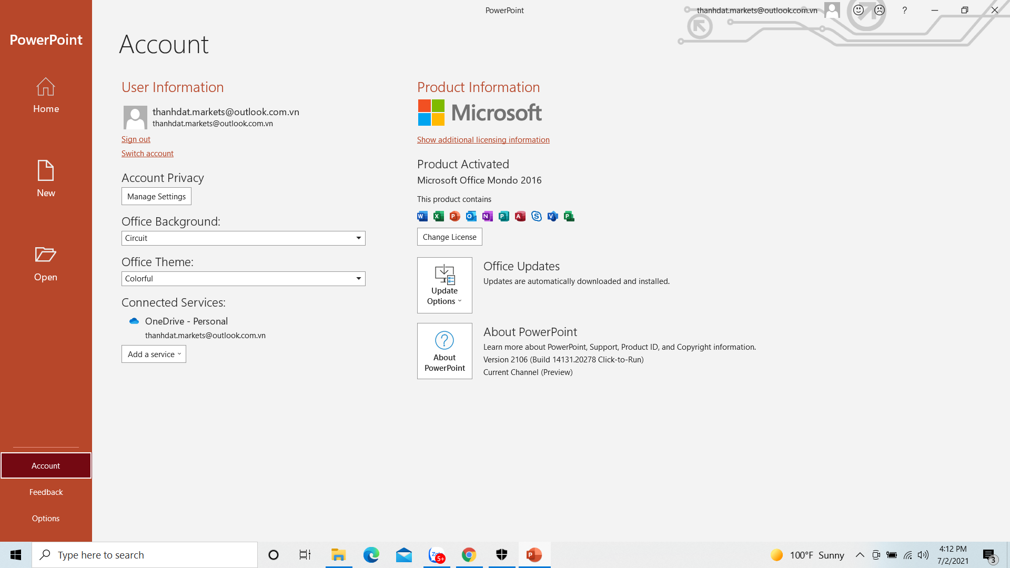Viewport: 1010px width, 568px height.
Task: Open Windows Security from taskbar
Action: tap(502, 555)
